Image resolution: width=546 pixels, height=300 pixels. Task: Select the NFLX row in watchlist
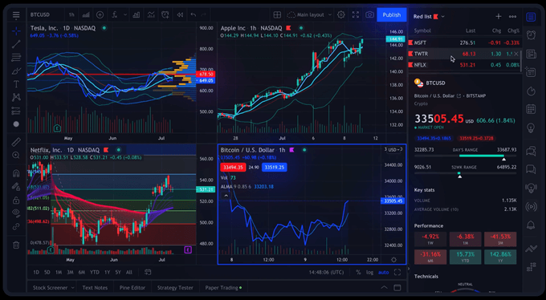(x=465, y=65)
